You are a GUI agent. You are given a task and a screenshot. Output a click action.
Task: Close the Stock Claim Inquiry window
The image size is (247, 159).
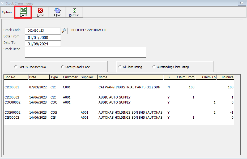(242, 3)
